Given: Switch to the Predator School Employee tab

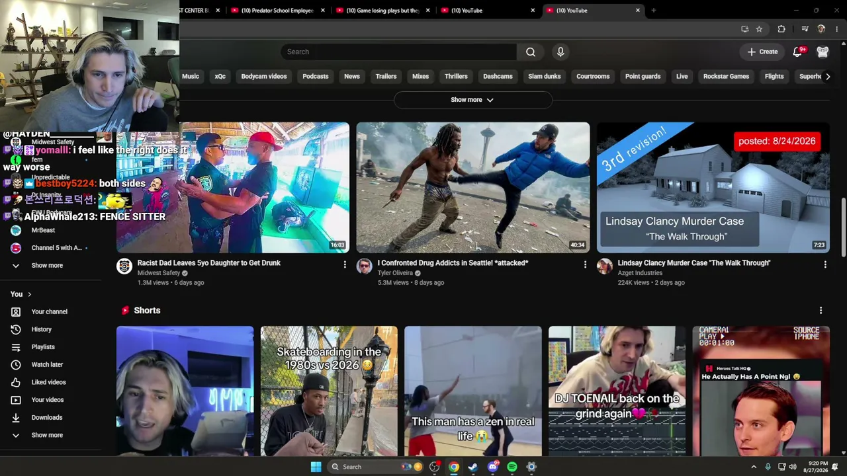Looking at the screenshot, I should [277, 11].
